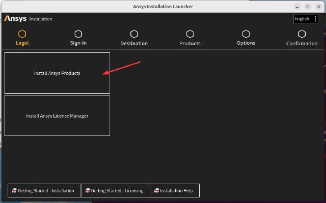This screenshot has height=203, width=326.
Task: Click the Legal step hexagon icon
Action: tap(22, 34)
